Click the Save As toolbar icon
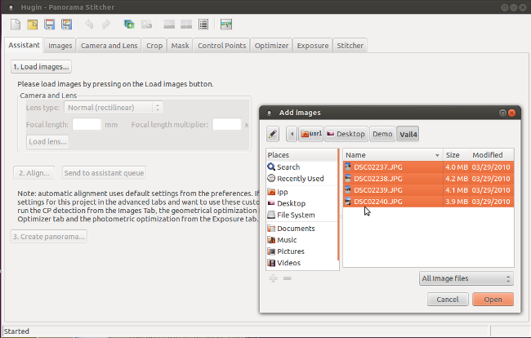 pyautogui.click(x=66, y=25)
